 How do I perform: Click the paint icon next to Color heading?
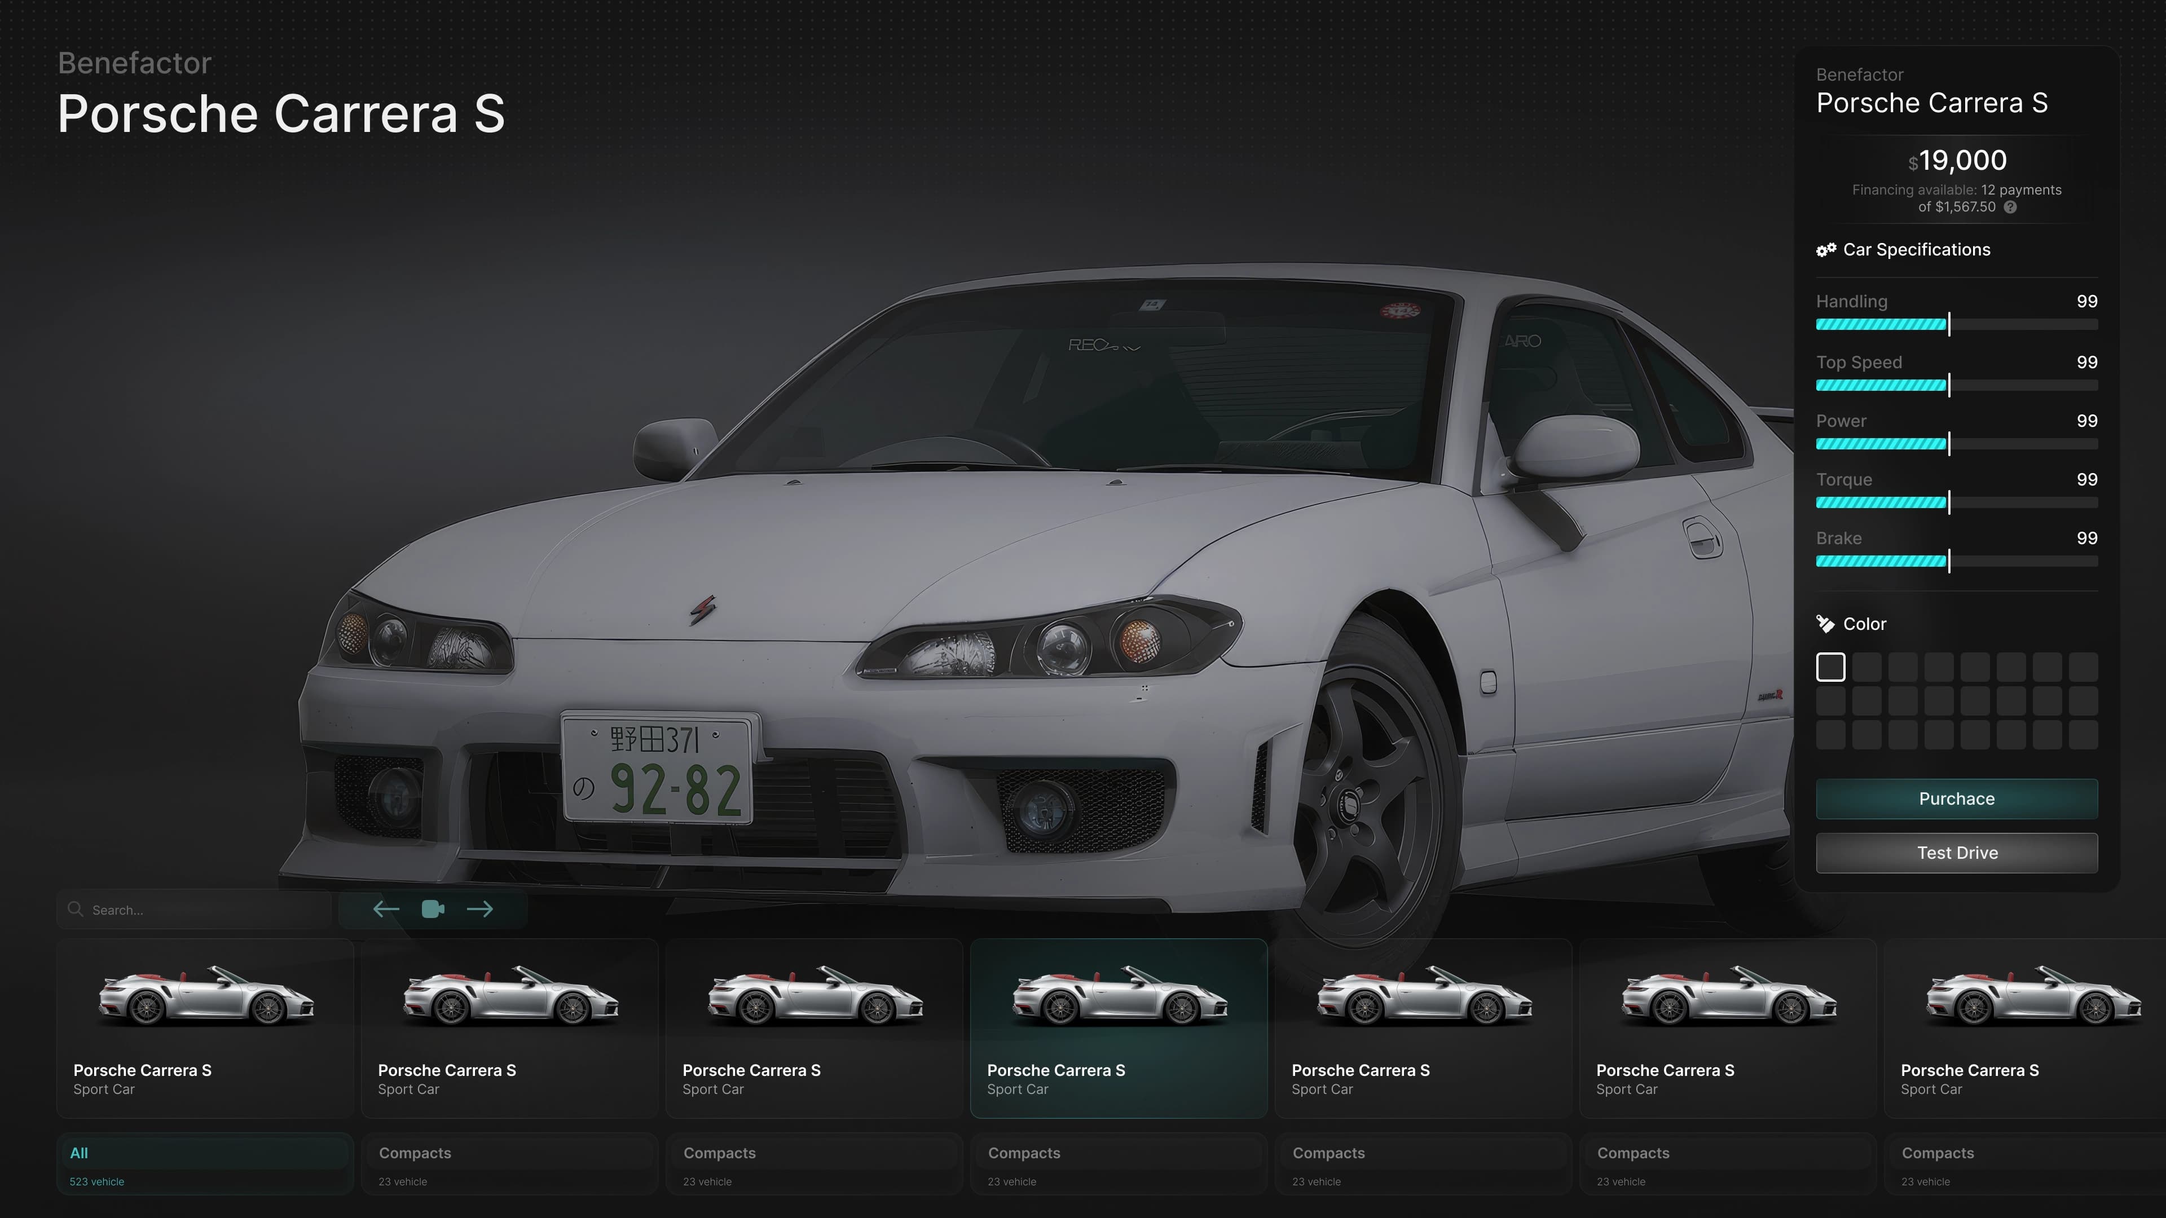click(1826, 624)
